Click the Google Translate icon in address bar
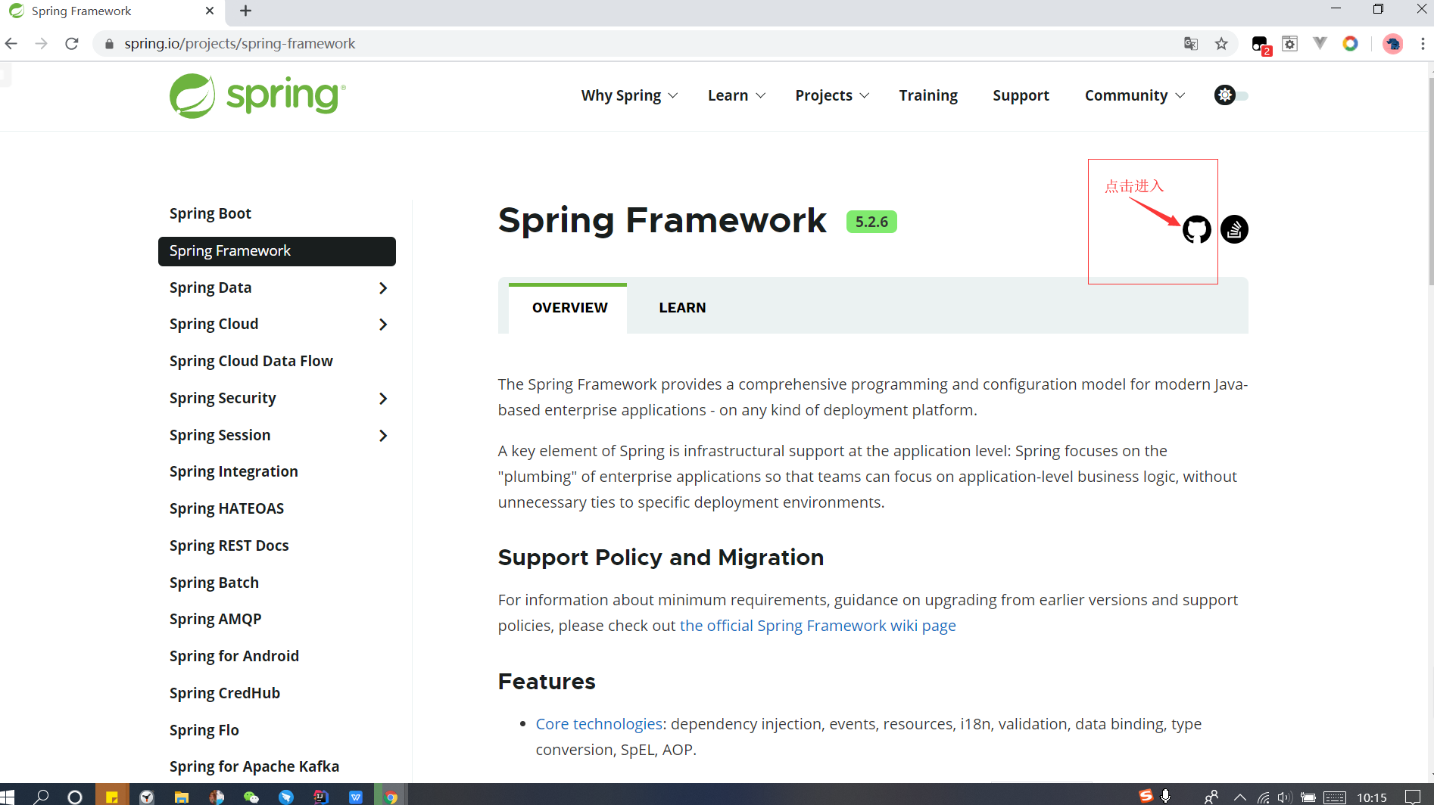Screen dimensions: 1434x805 [1190, 43]
